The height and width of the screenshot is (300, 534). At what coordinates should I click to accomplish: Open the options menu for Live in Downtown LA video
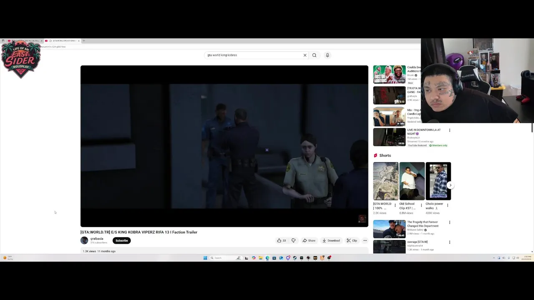pos(449,130)
